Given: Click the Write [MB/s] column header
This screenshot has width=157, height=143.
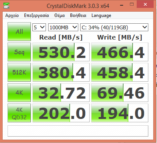Looking at the screenshot, I should point(120,37).
